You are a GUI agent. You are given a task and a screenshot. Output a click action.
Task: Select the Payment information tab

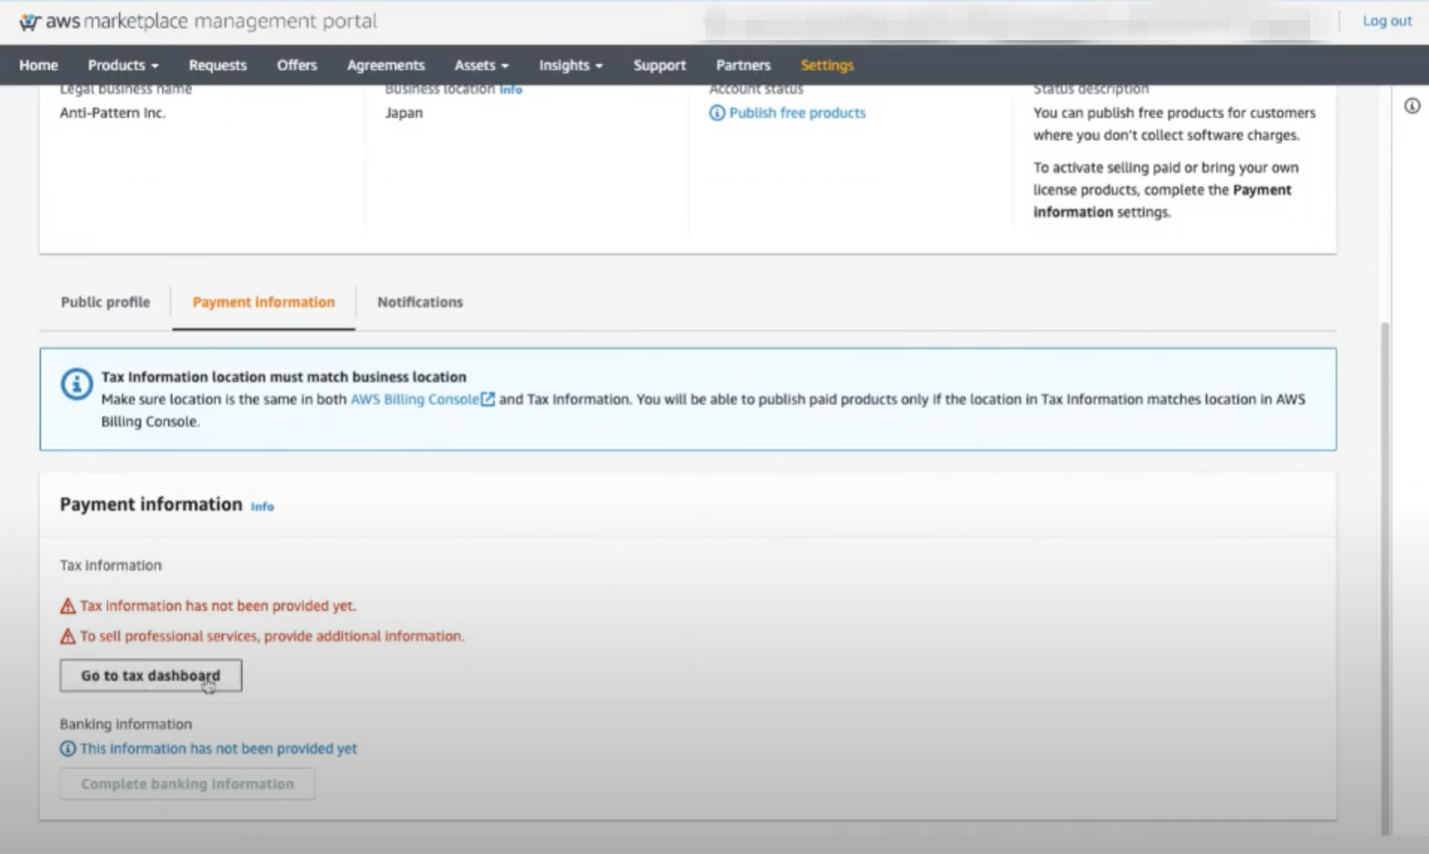(264, 302)
